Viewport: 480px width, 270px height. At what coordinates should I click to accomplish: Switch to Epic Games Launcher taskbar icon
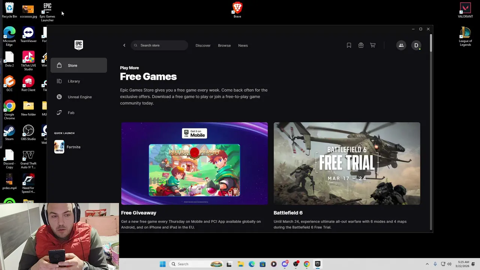pyautogui.click(x=318, y=264)
